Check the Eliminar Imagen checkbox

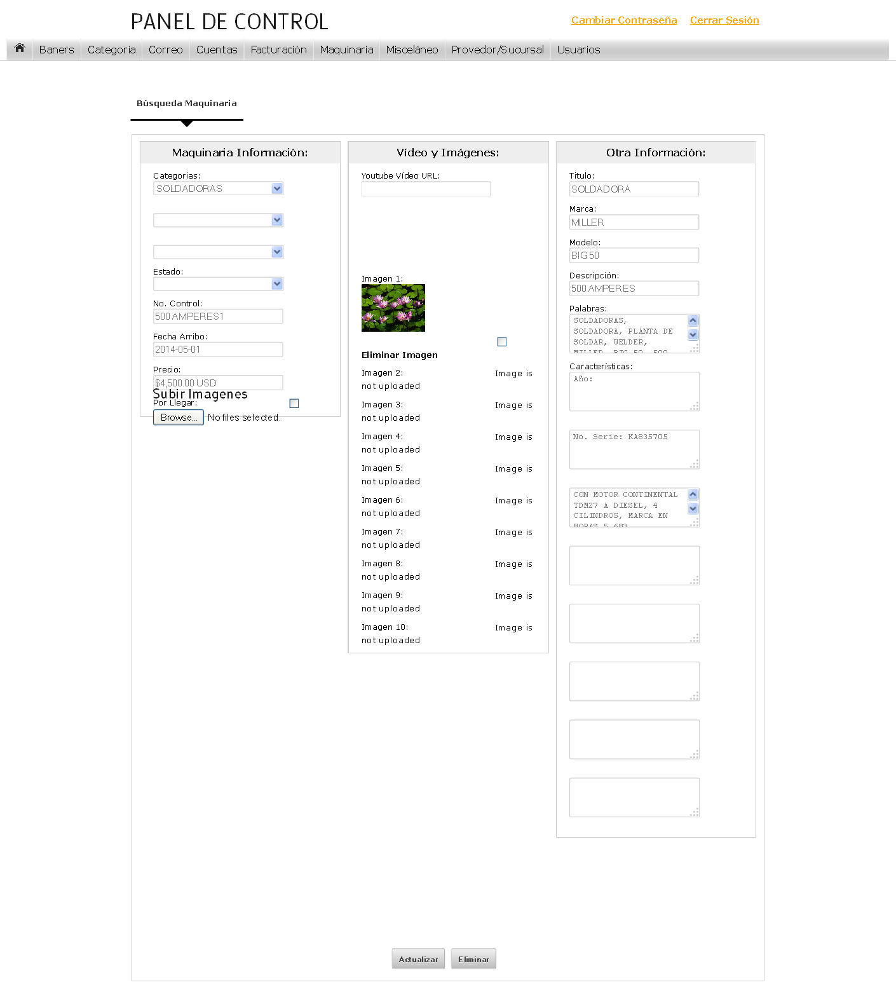(x=501, y=342)
